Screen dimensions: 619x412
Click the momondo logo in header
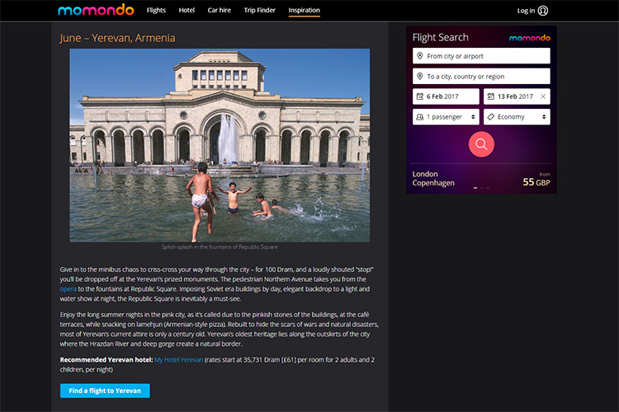coord(96,10)
